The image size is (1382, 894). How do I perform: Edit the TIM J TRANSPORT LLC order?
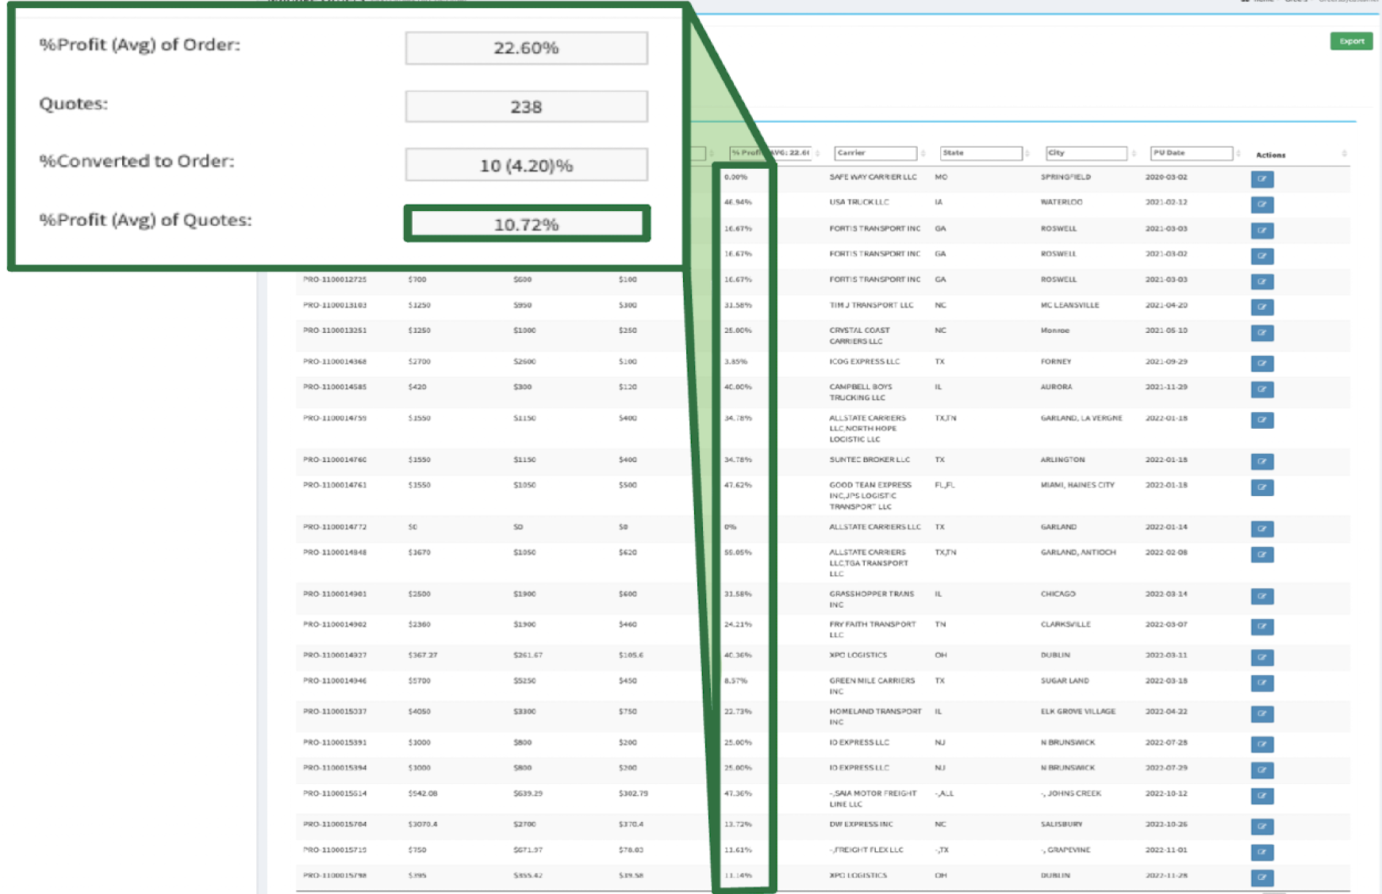(1261, 307)
